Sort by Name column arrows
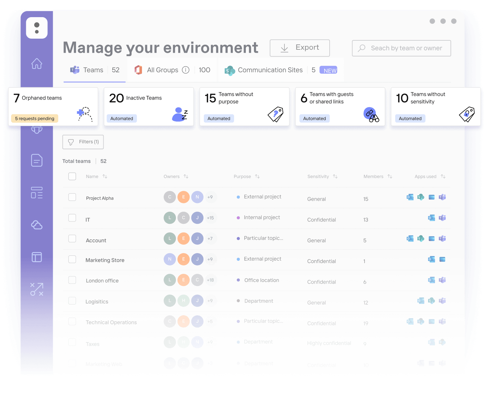Viewport: 485px width, 407px height. [x=105, y=176]
